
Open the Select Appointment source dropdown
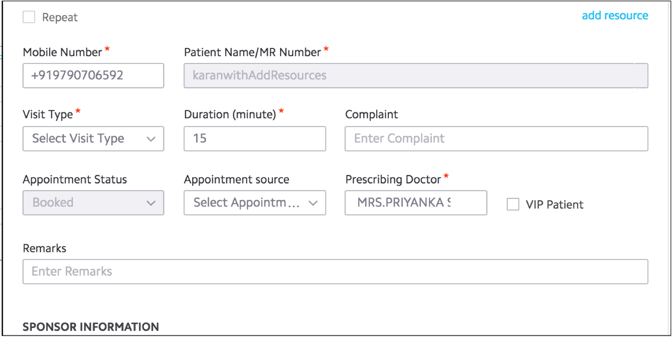coord(254,202)
